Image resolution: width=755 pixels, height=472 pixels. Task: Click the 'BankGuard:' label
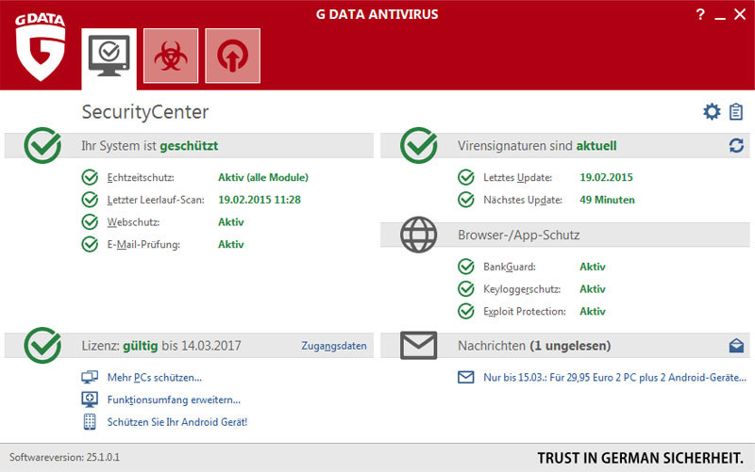tap(510, 267)
